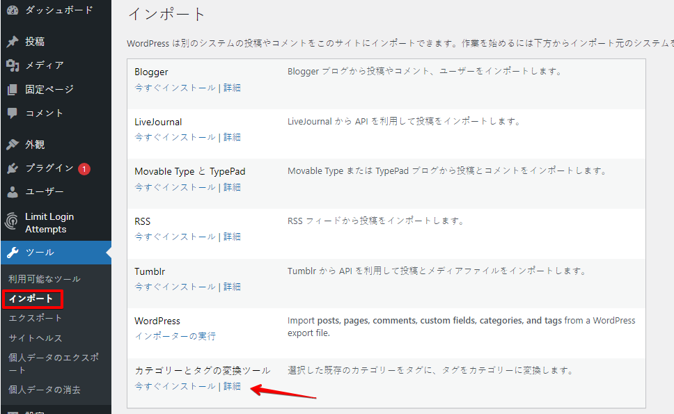
Task: Click Movable Type と TypePad name
Action: (x=190, y=172)
